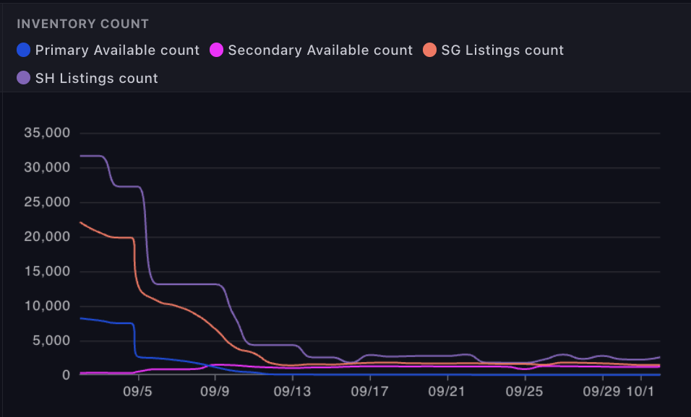Click the 09/13 x-axis date label

(x=292, y=390)
